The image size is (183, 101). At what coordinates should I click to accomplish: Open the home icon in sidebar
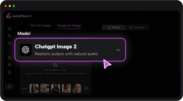(9, 28)
